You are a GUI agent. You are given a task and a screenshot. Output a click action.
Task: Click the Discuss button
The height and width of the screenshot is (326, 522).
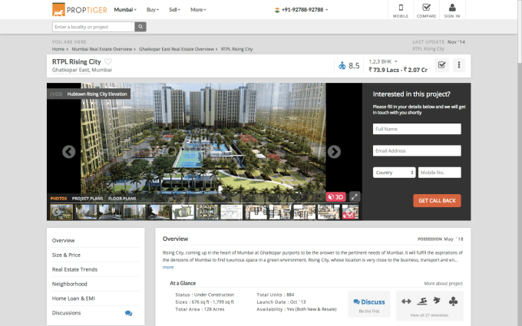click(369, 301)
